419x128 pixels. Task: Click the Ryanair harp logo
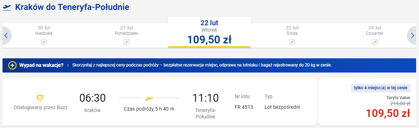coord(40,98)
